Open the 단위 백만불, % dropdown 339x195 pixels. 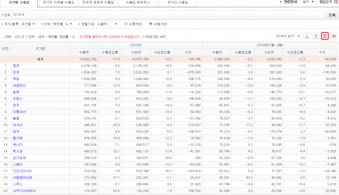pyautogui.click(x=63, y=23)
